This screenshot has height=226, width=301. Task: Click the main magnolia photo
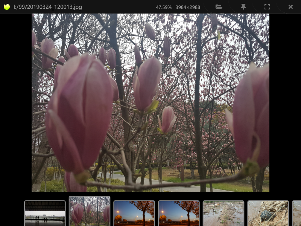150,102
